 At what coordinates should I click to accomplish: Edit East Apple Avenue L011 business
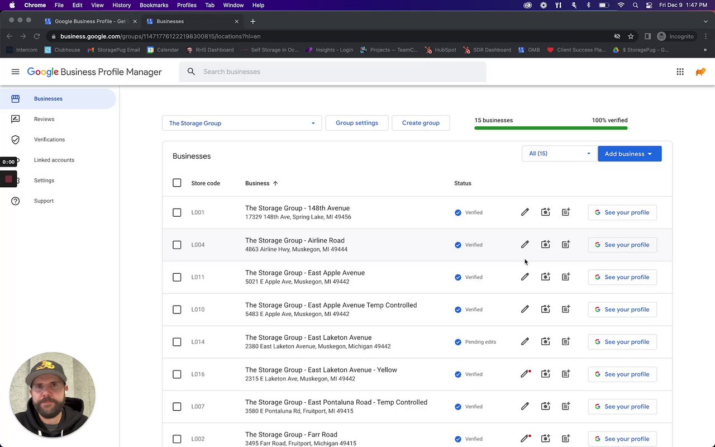pyautogui.click(x=525, y=277)
